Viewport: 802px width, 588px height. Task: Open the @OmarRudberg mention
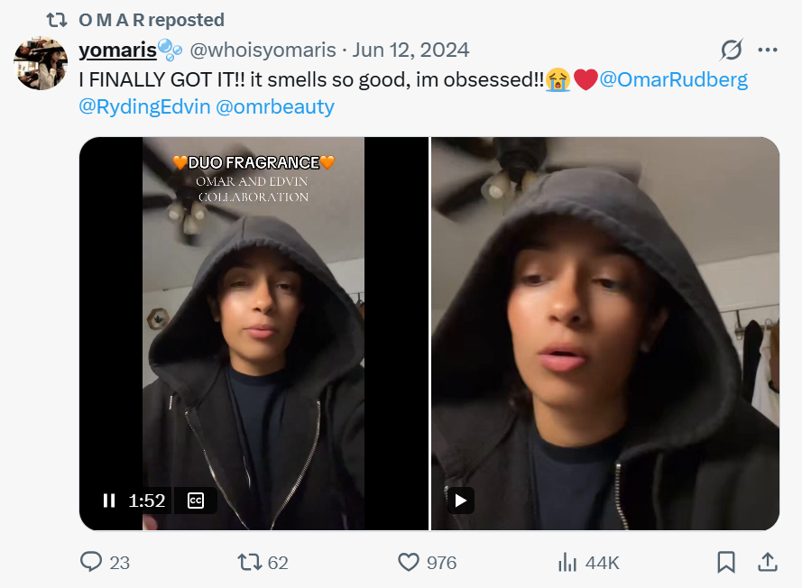click(674, 79)
